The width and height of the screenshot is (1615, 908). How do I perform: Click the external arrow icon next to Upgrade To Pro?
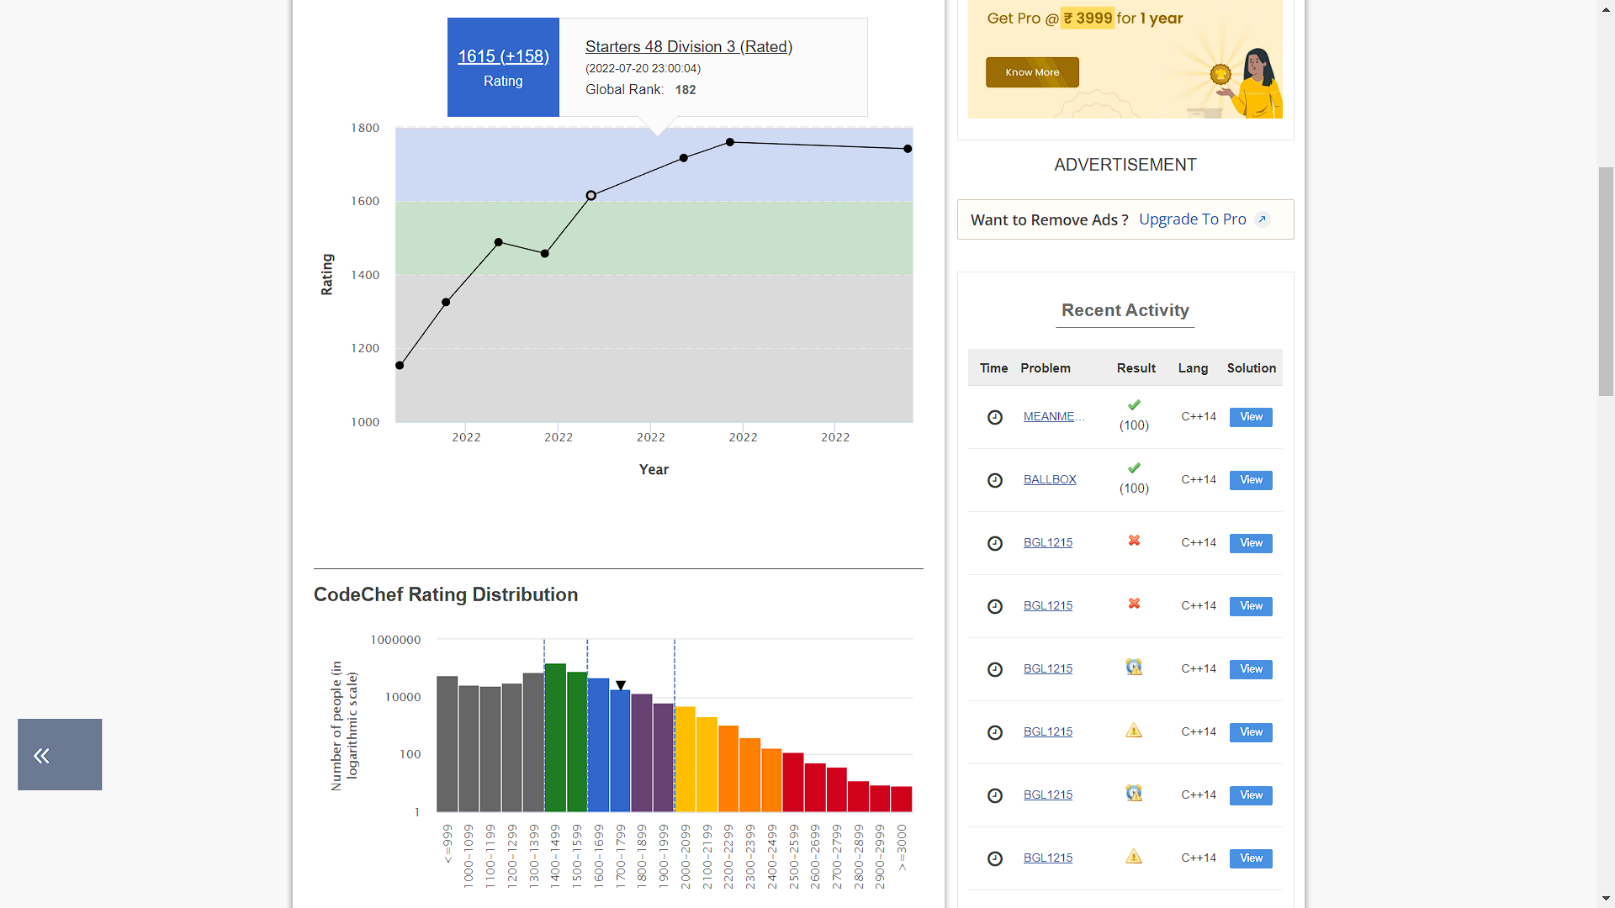click(x=1262, y=219)
